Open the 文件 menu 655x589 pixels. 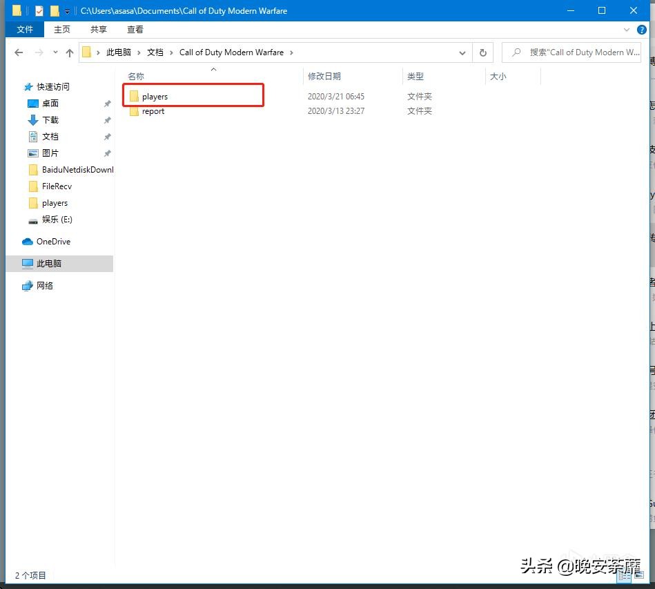25,30
